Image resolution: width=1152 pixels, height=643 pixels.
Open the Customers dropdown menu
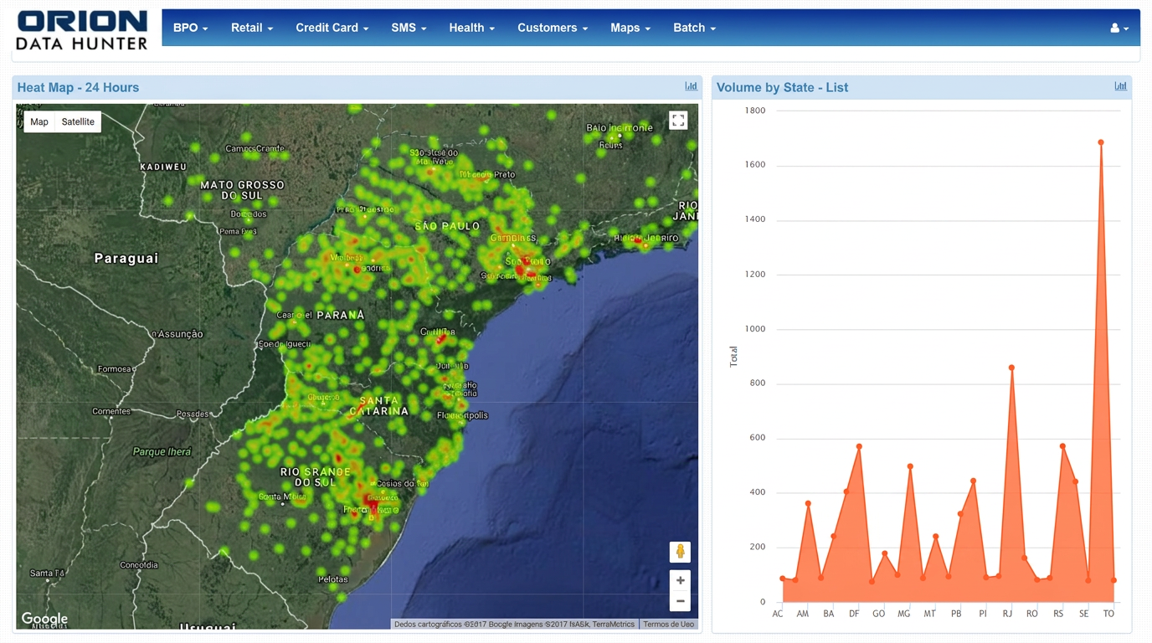pos(553,28)
